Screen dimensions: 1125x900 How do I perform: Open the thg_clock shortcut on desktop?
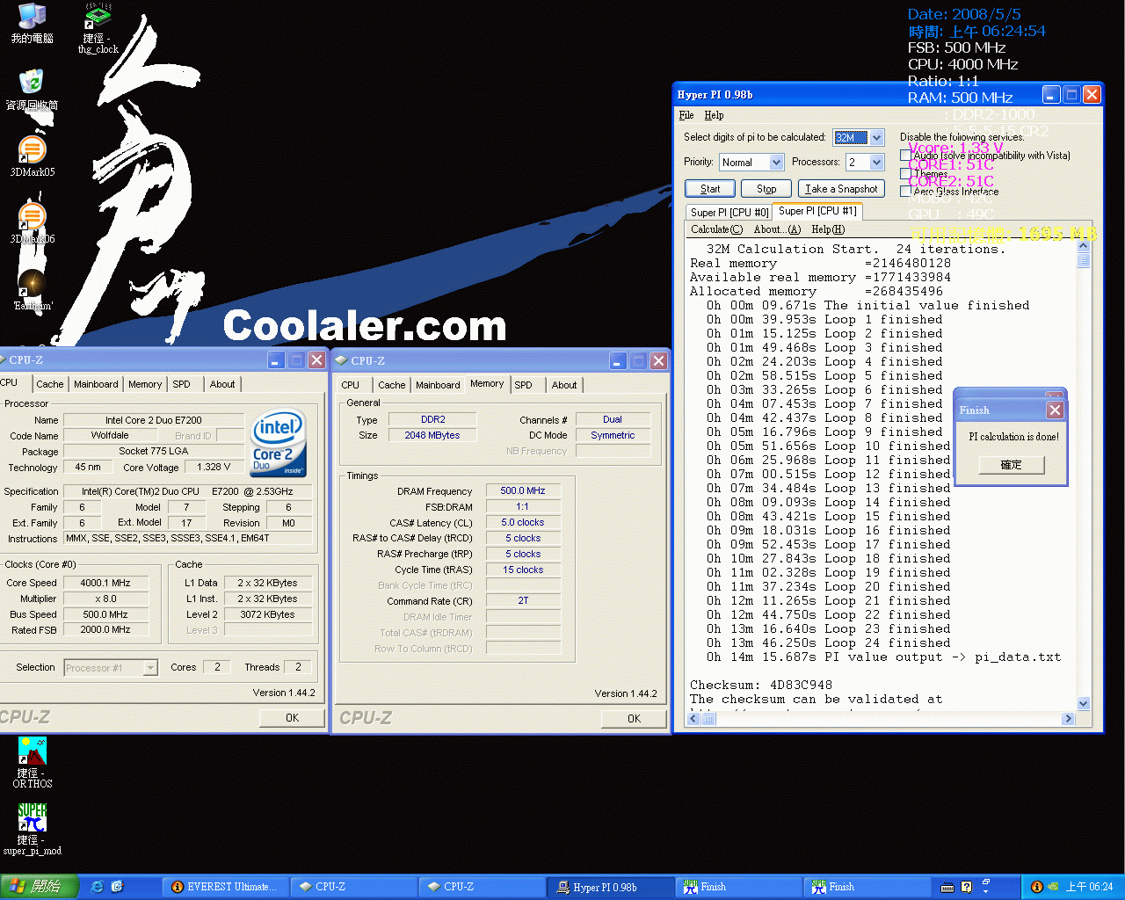point(98,28)
